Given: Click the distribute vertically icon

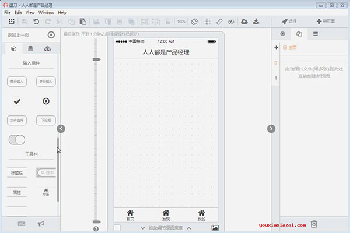Looking at the screenshot, I should tap(120, 22).
